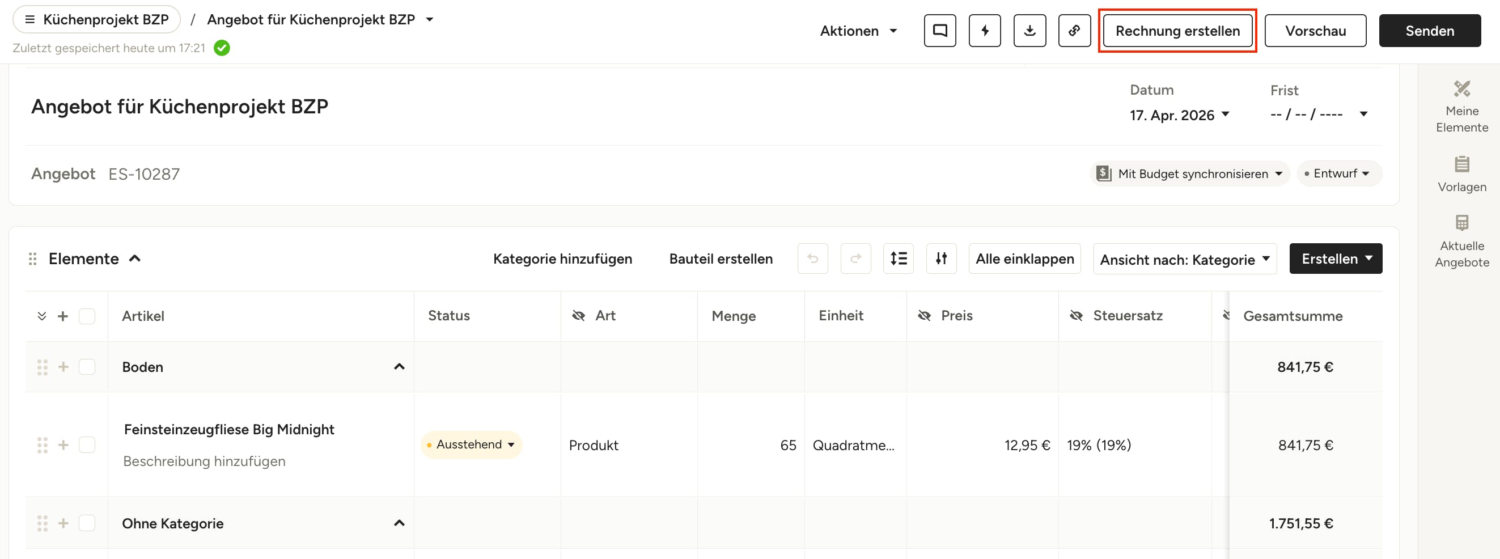
Task: Collapse the Ohne Kategorie group
Action: [x=399, y=523]
